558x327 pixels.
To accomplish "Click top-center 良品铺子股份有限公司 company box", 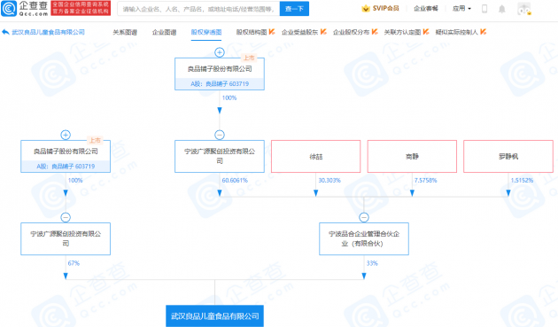I will coord(220,74).
